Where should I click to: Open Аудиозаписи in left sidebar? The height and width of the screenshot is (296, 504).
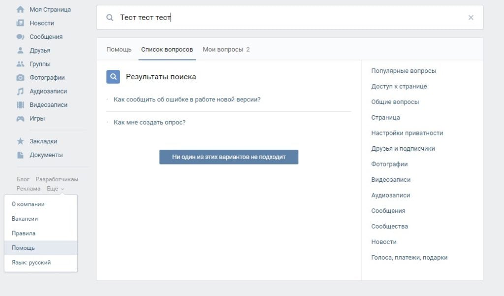(x=48, y=91)
